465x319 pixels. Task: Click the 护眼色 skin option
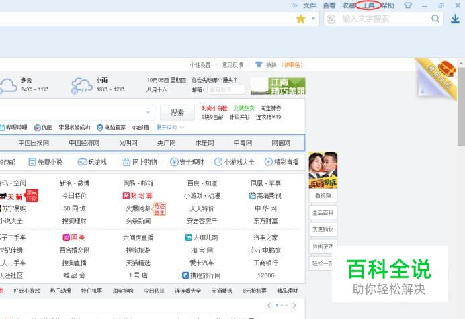pos(292,65)
